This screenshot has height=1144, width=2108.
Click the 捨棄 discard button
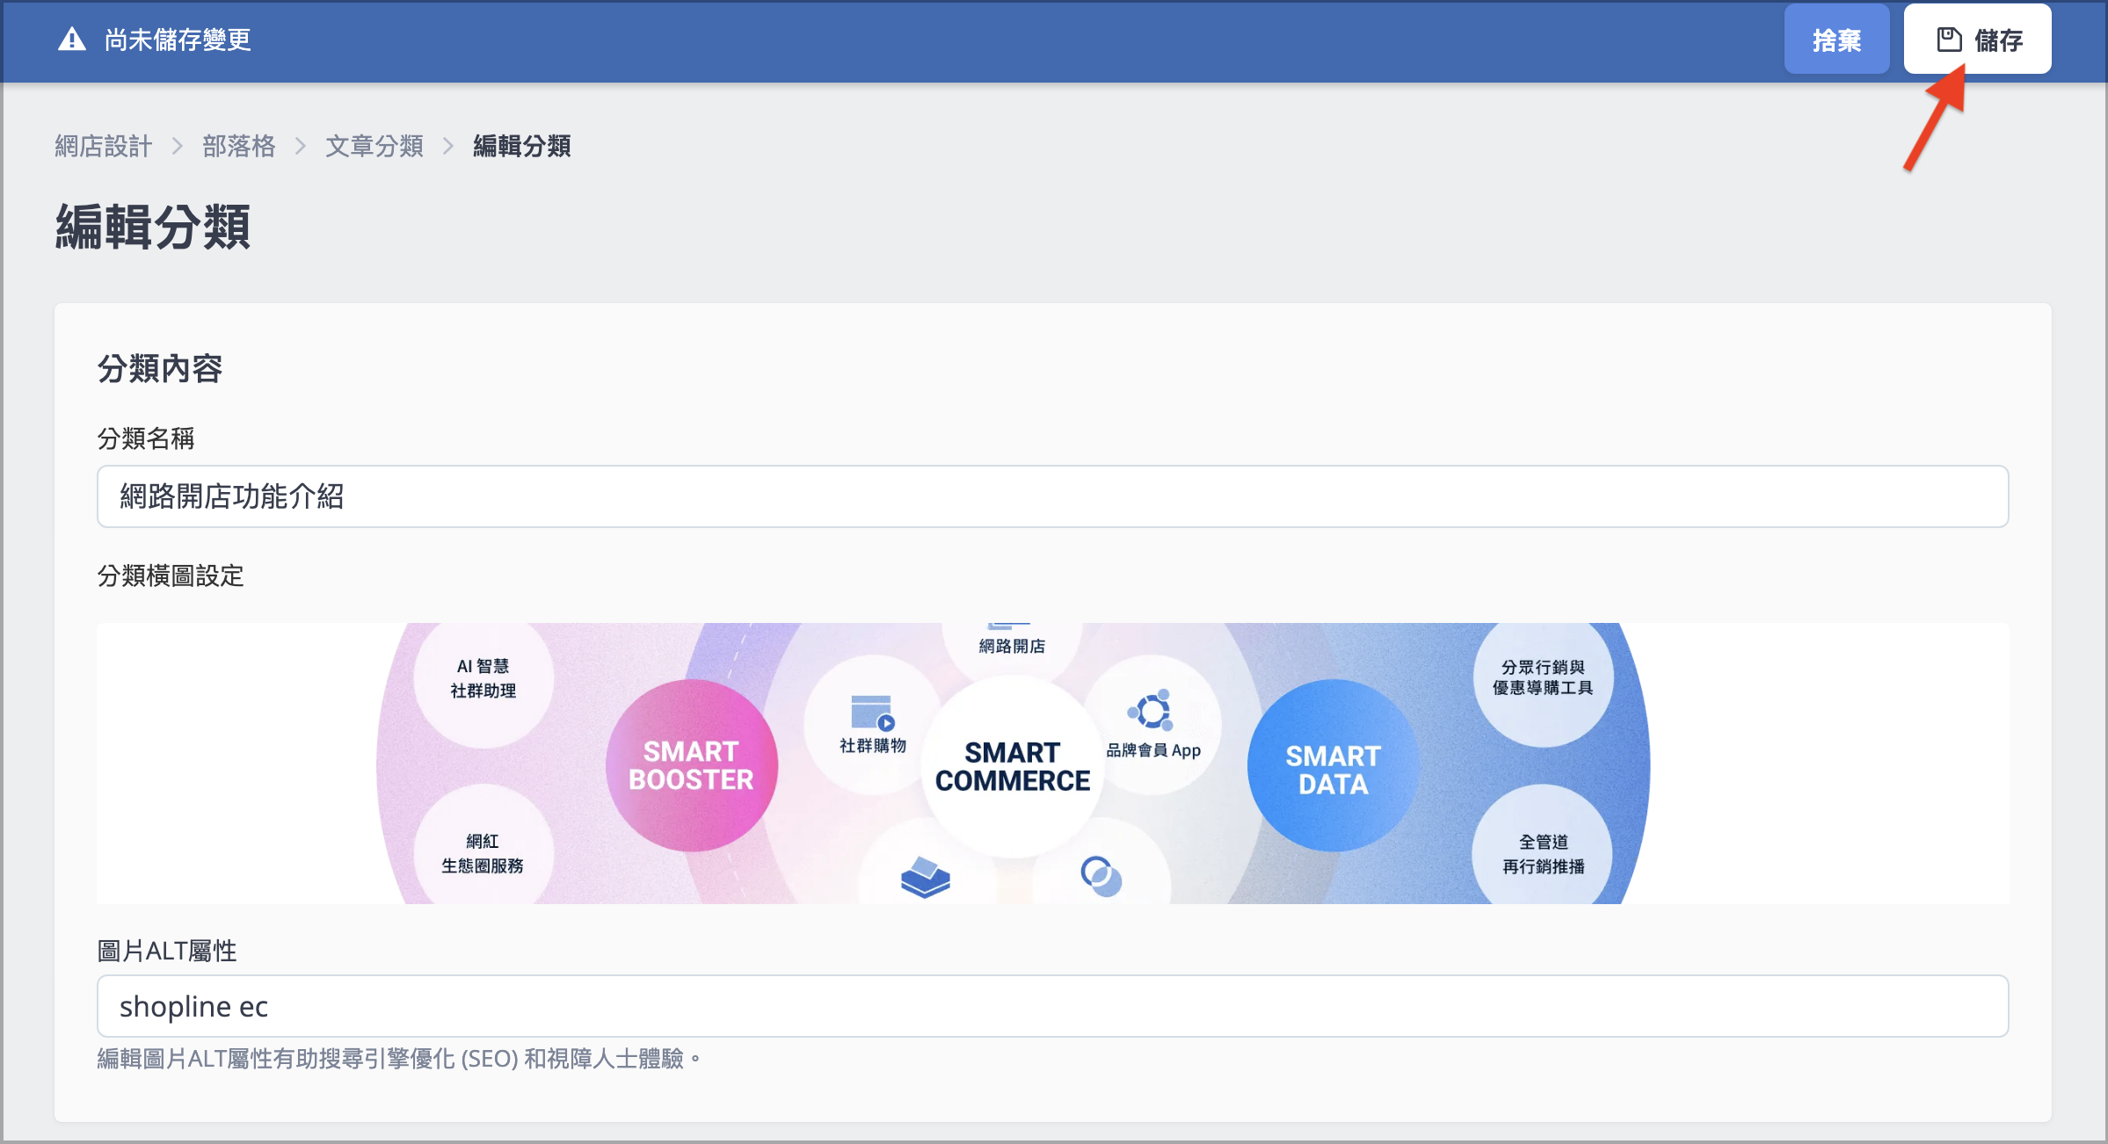1836,40
